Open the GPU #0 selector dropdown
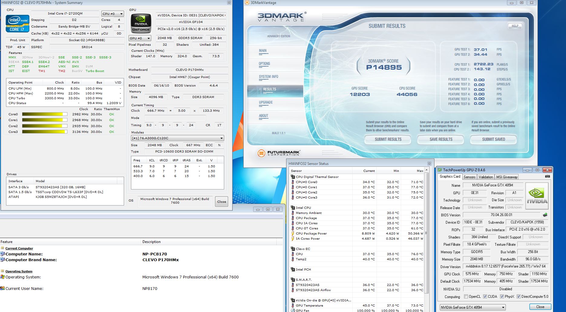566x312 pixels. click(140, 38)
